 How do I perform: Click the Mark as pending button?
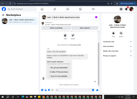tap(56, 28)
